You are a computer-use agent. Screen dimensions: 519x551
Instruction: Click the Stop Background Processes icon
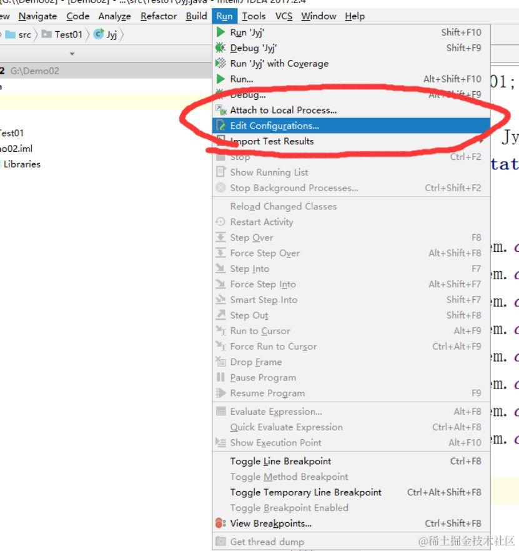(220, 187)
